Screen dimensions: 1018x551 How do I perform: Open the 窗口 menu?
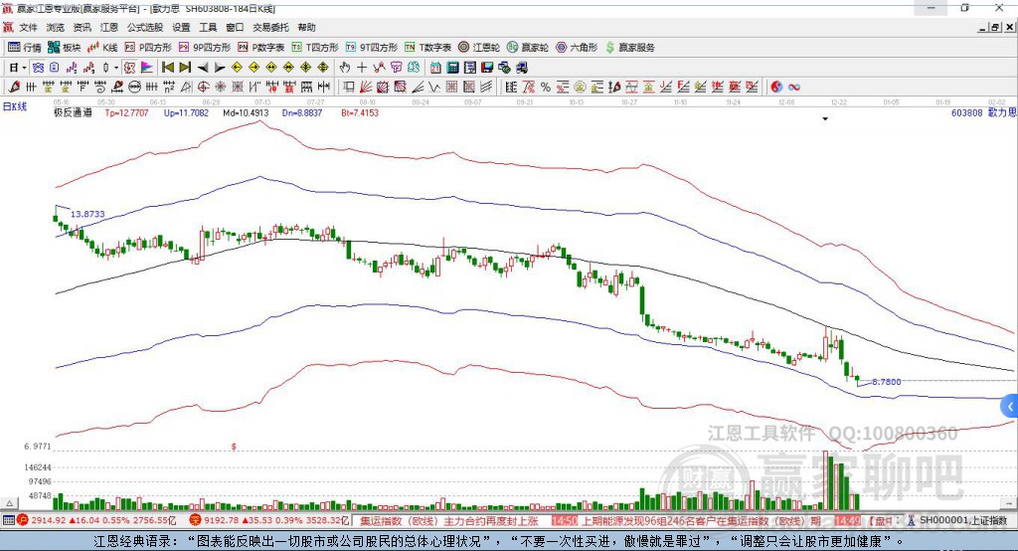(235, 27)
